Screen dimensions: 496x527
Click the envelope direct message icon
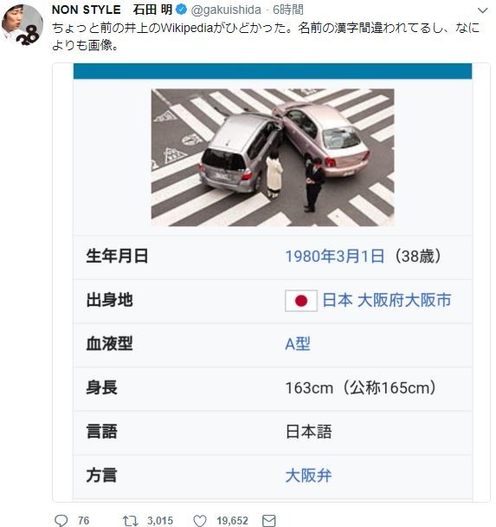click(269, 520)
